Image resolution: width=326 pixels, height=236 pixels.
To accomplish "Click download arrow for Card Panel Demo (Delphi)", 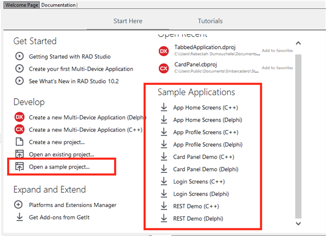I will (164, 169).
